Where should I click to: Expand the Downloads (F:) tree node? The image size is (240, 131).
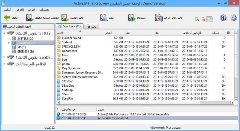coord(9,43)
